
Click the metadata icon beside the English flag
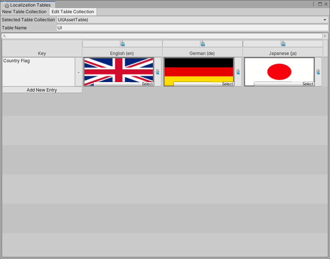157,72
